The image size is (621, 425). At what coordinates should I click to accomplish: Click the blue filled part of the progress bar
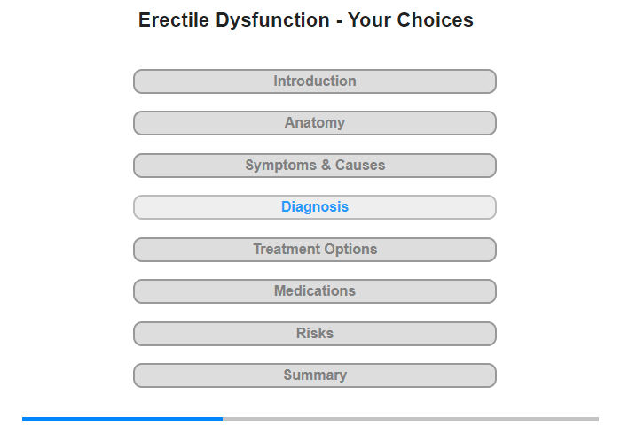coord(122,419)
